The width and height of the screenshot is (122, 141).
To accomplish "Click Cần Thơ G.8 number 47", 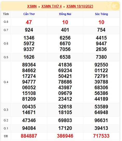I will [x=29, y=22].
